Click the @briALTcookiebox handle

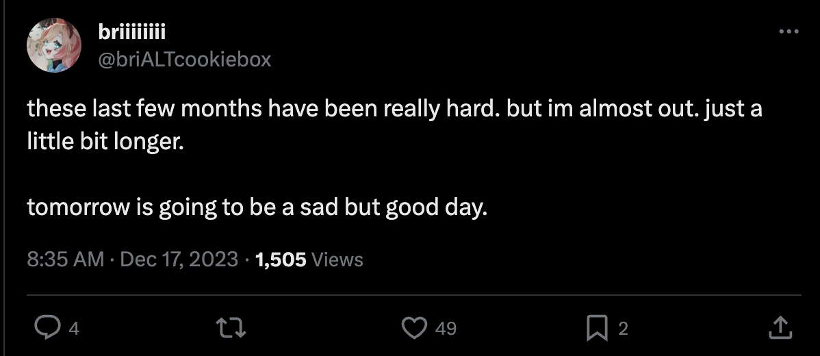click(x=185, y=60)
